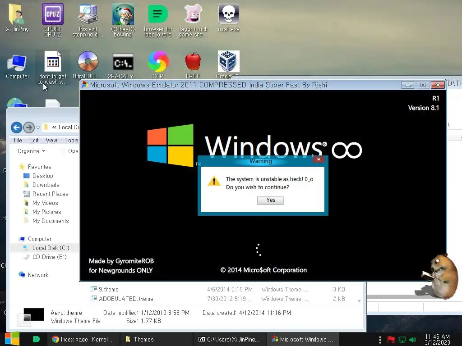462x346 pixels.
Task: Select Downloads under Favorites
Action: coord(41,185)
